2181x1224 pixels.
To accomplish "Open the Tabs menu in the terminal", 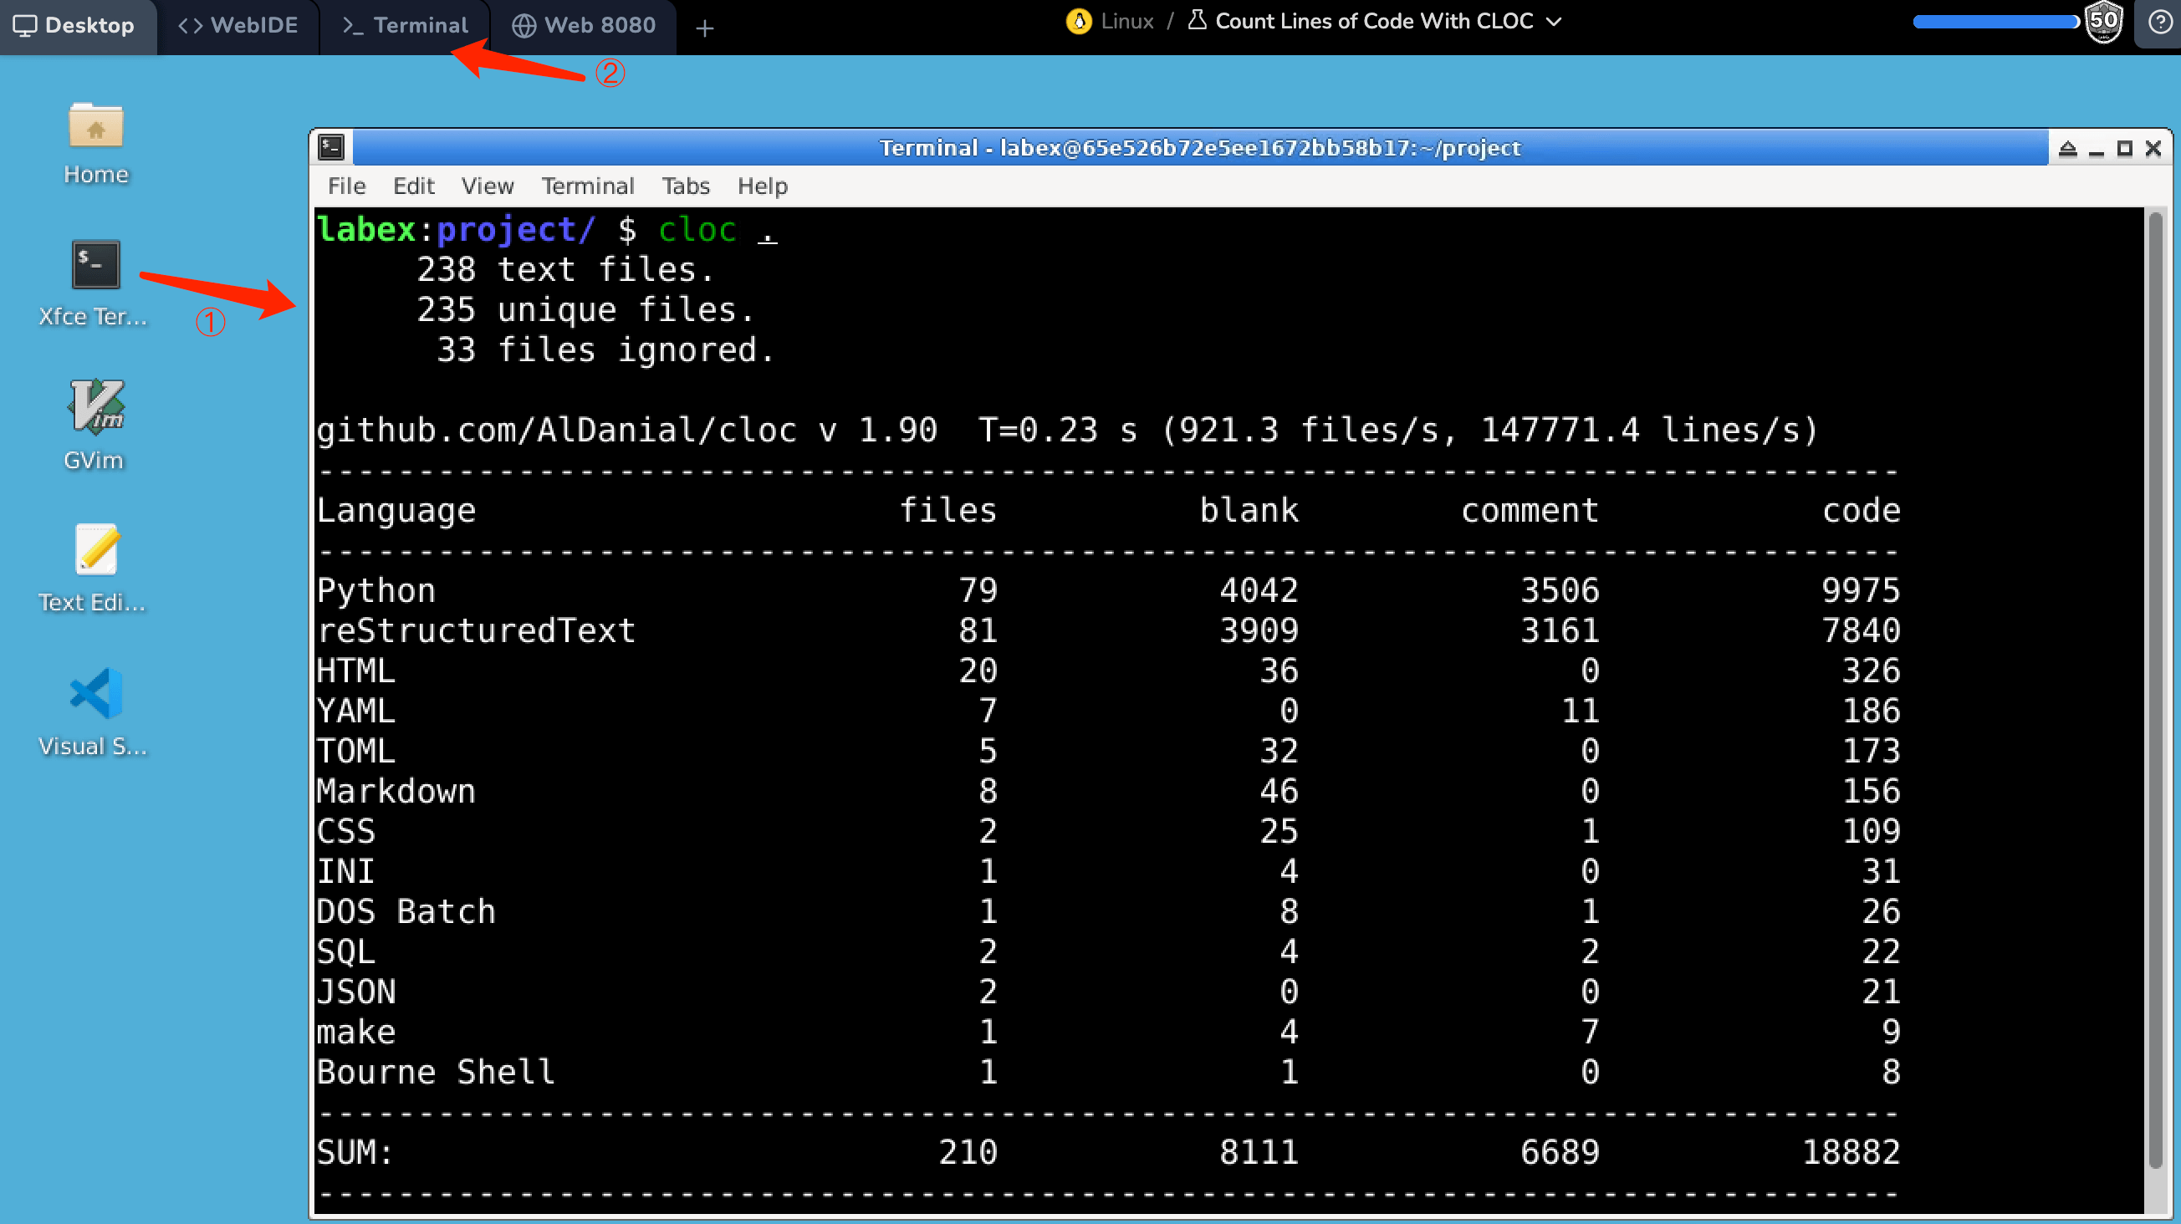I will click(x=685, y=186).
